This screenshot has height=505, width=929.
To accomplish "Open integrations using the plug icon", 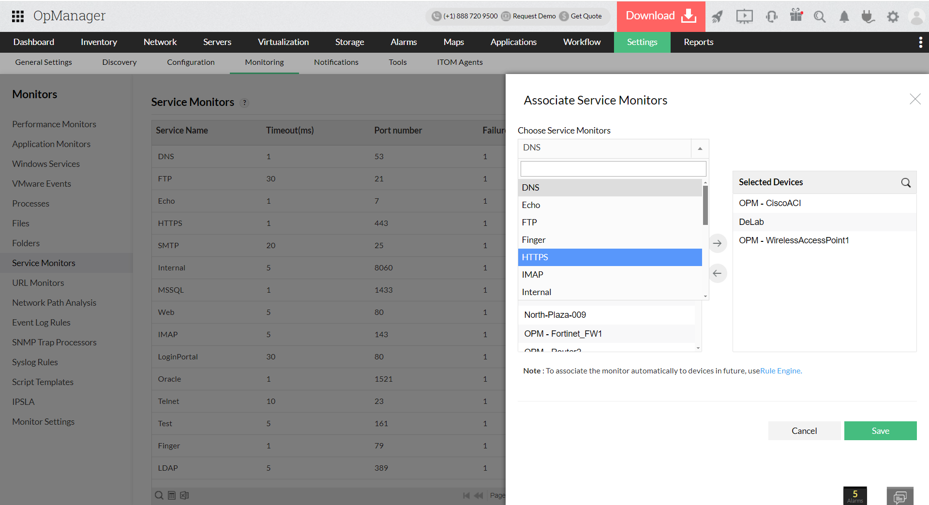I will click(868, 16).
